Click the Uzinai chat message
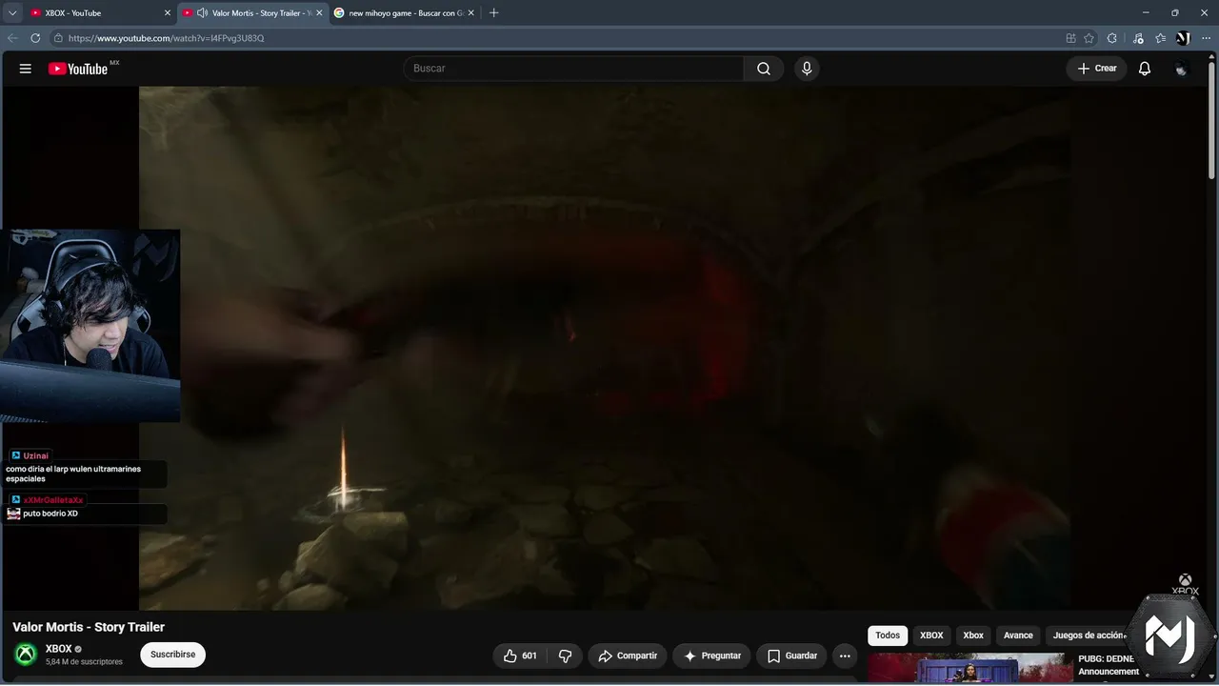The height and width of the screenshot is (686, 1219). pyautogui.click(x=84, y=468)
